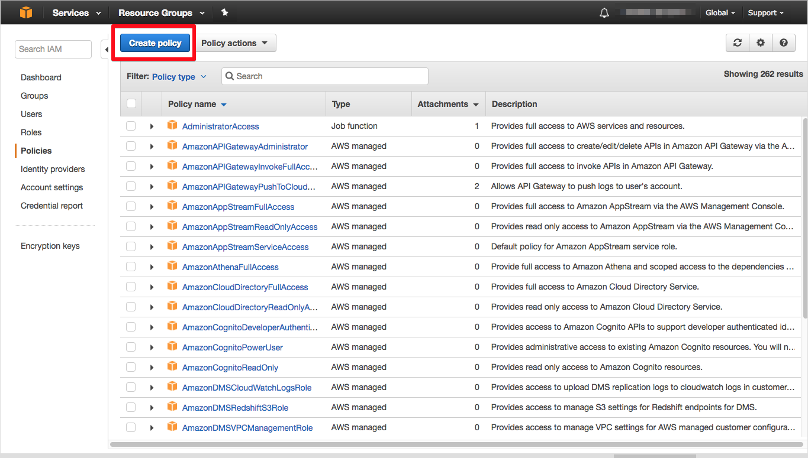
Task: Click the AWS cube logo icon
Action: [x=25, y=12]
